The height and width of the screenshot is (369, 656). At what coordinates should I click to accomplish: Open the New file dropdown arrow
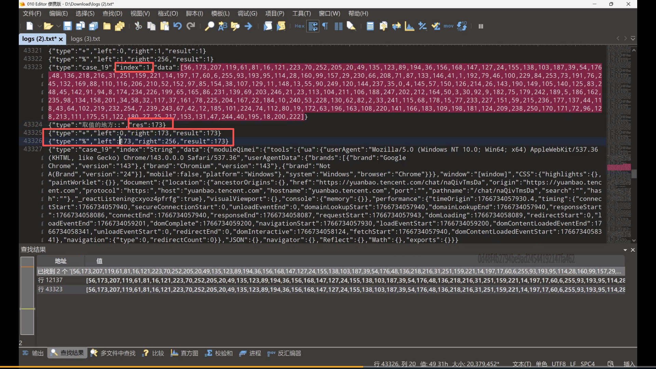click(x=39, y=26)
